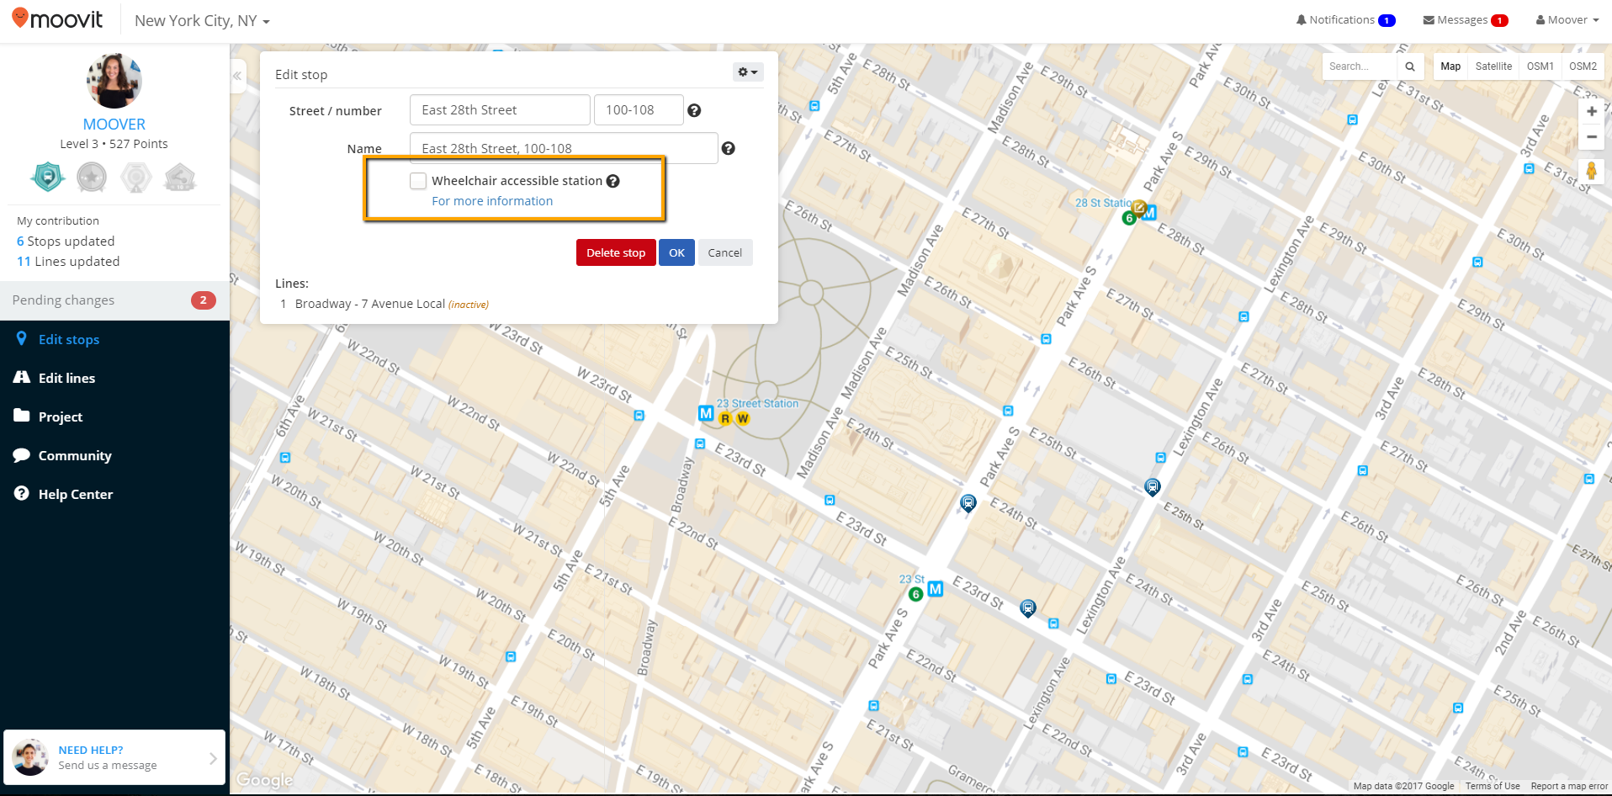
Task: Open Pending changes
Action: click(114, 300)
